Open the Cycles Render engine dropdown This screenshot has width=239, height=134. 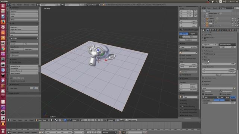pyautogui.click(x=93, y=5)
